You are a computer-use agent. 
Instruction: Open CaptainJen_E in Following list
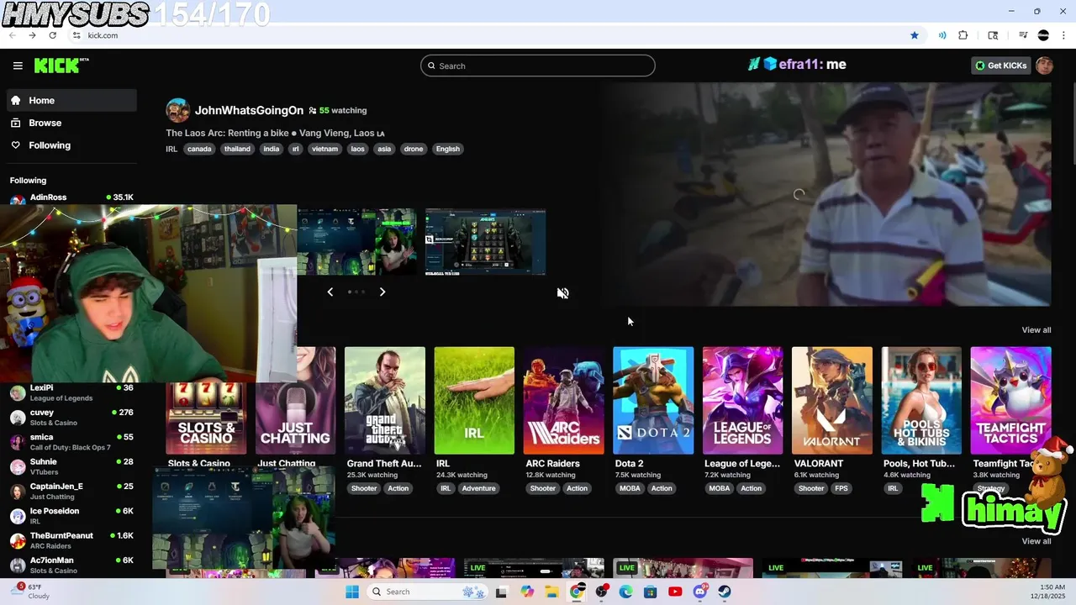(x=72, y=492)
